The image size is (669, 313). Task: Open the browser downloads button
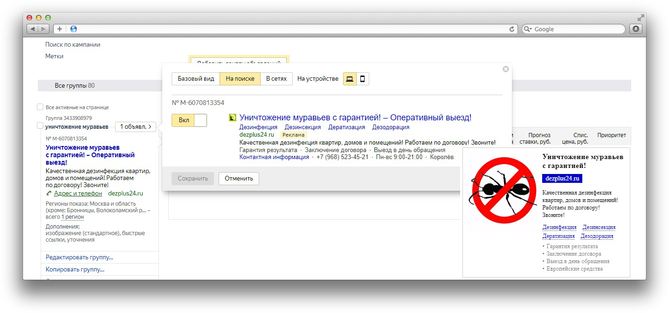coord(635,29)
